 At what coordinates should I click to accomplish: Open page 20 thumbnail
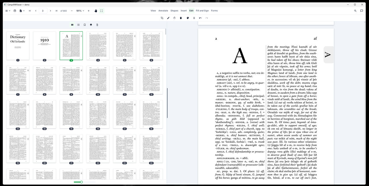(x=44, y=148)
